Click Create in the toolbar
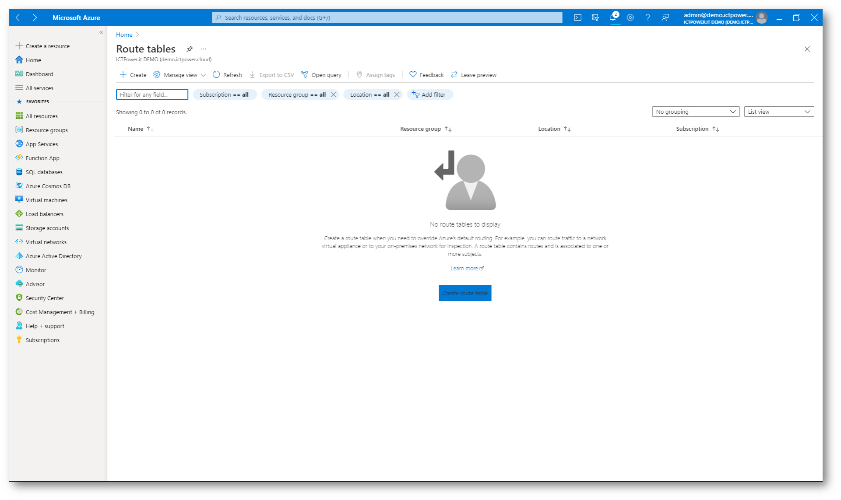Viewport: 841px width, 500px height. 133,75
